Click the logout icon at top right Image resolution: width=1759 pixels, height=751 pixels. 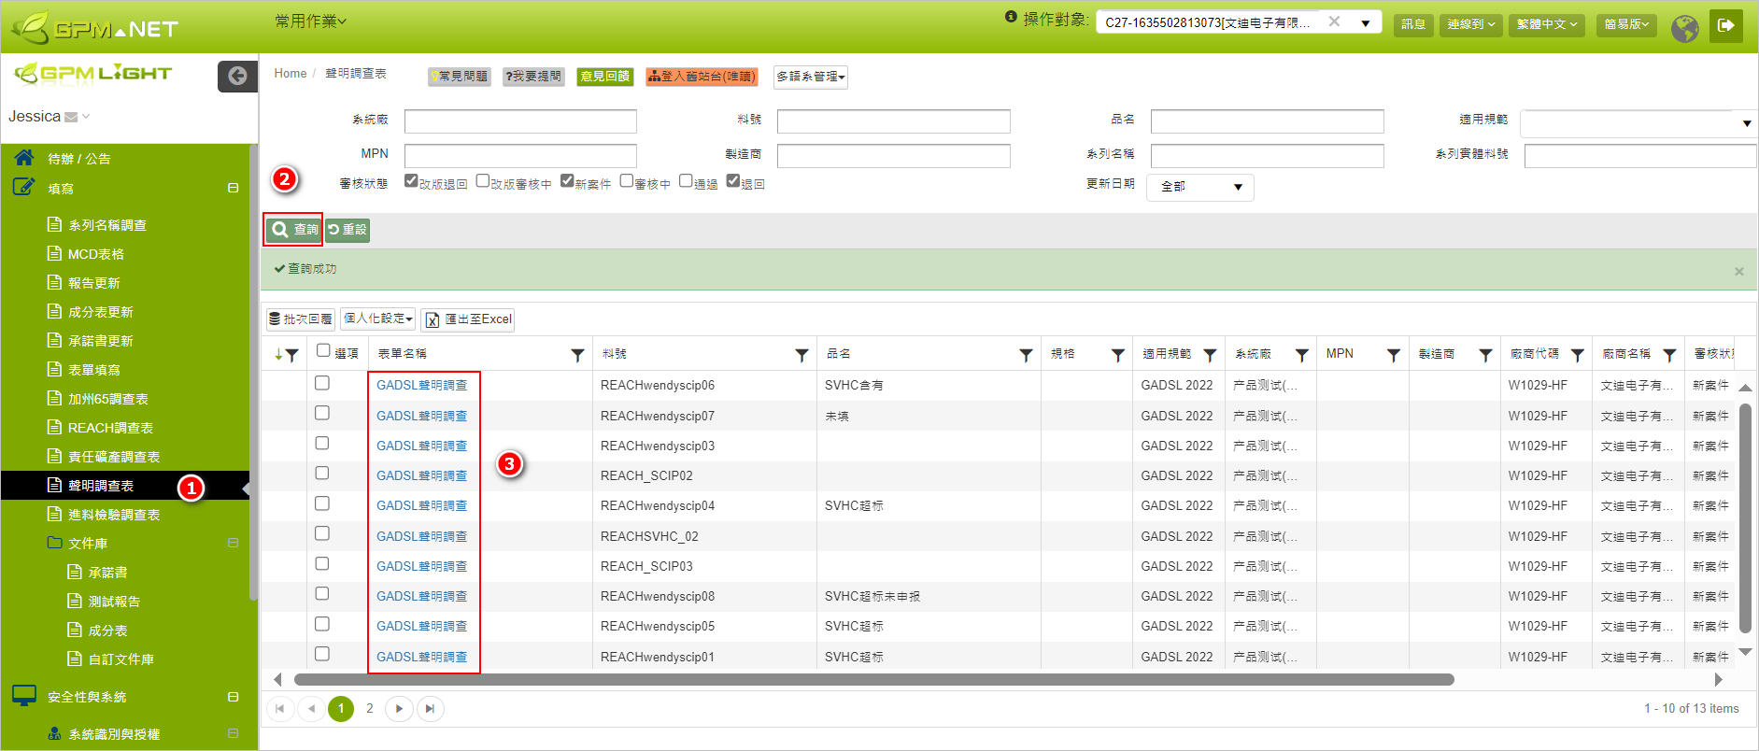(1725, 25)
